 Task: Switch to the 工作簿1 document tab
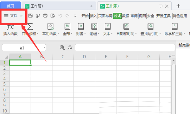click(59, 6)
